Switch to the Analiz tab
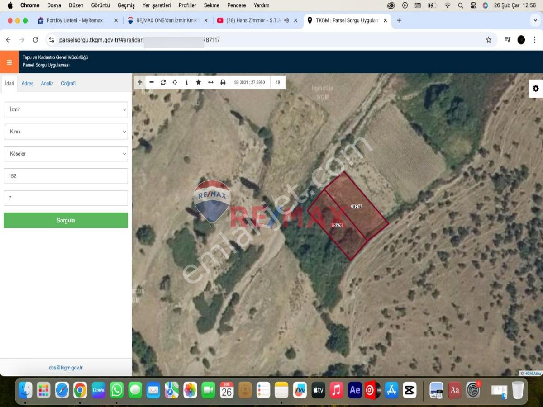 pos(47,83)
